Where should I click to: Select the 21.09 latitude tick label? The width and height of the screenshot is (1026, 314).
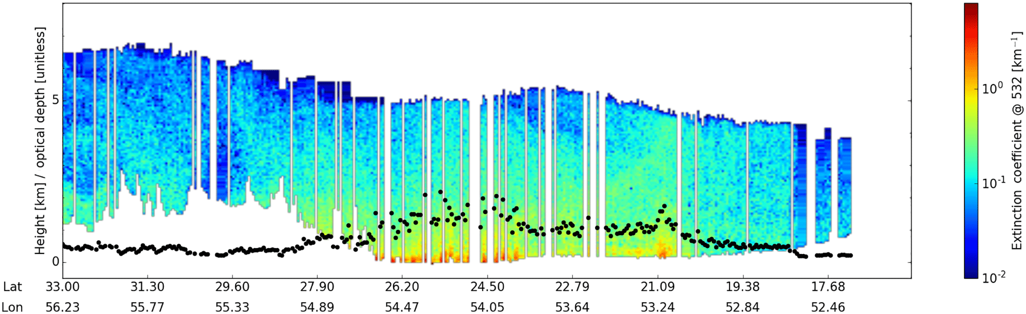(658, 287)
